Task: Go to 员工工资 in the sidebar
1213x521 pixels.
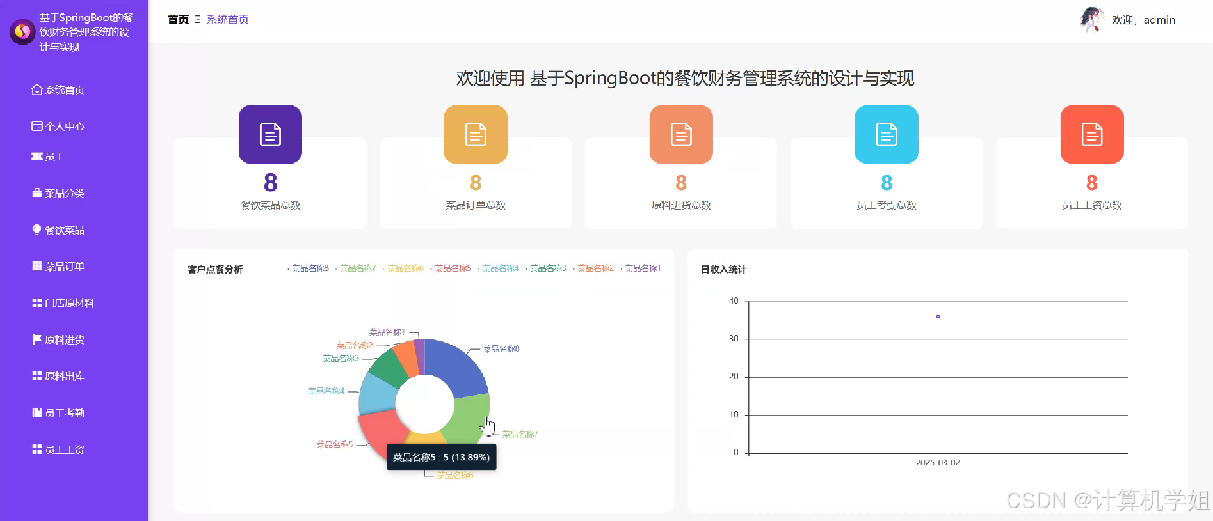Action: [64, 449]
